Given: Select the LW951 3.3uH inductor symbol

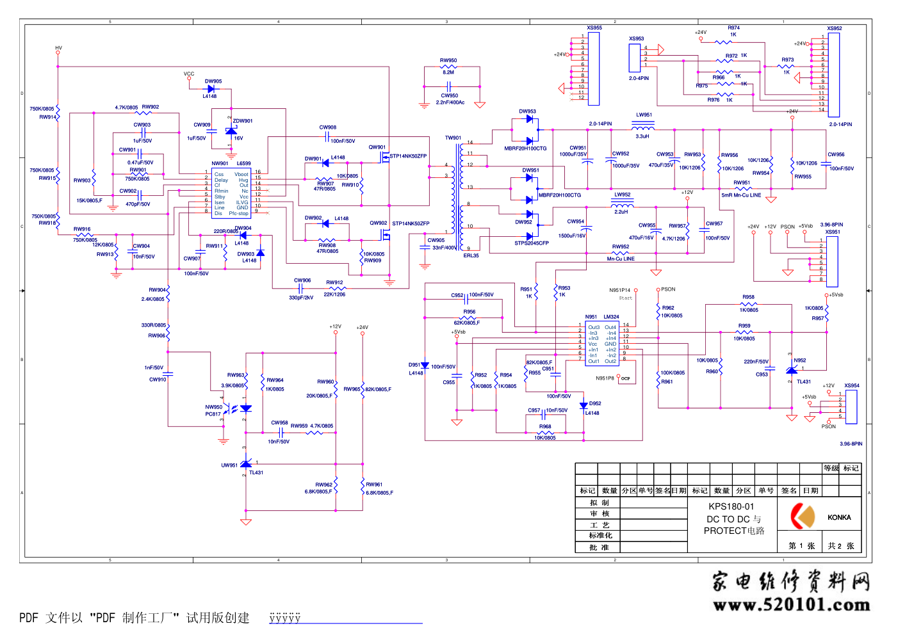Looking at the screenshot, I should [643, 126].
